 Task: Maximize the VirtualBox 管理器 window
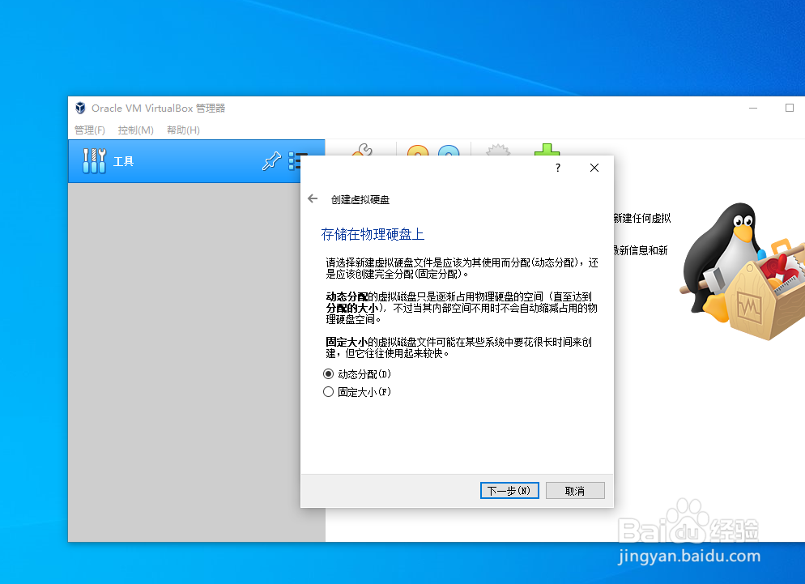tap(790, 108)
